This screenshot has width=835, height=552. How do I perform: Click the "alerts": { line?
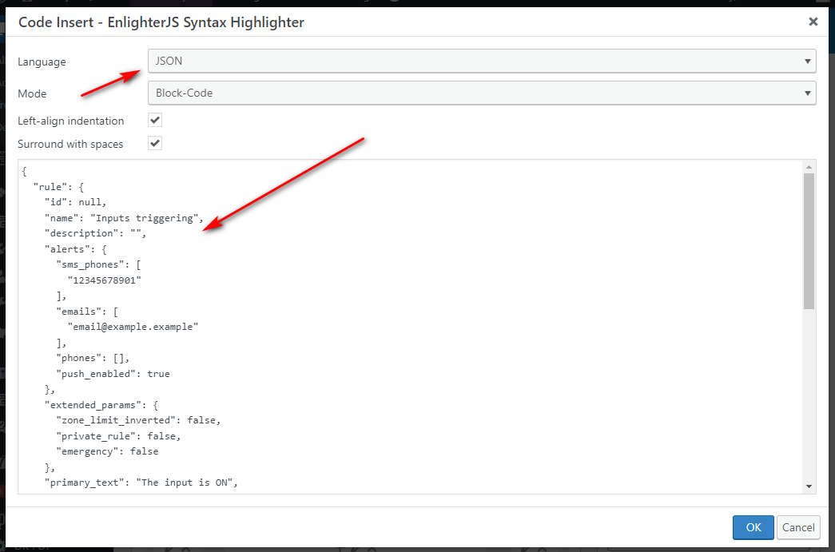click(x=76, y=249)
